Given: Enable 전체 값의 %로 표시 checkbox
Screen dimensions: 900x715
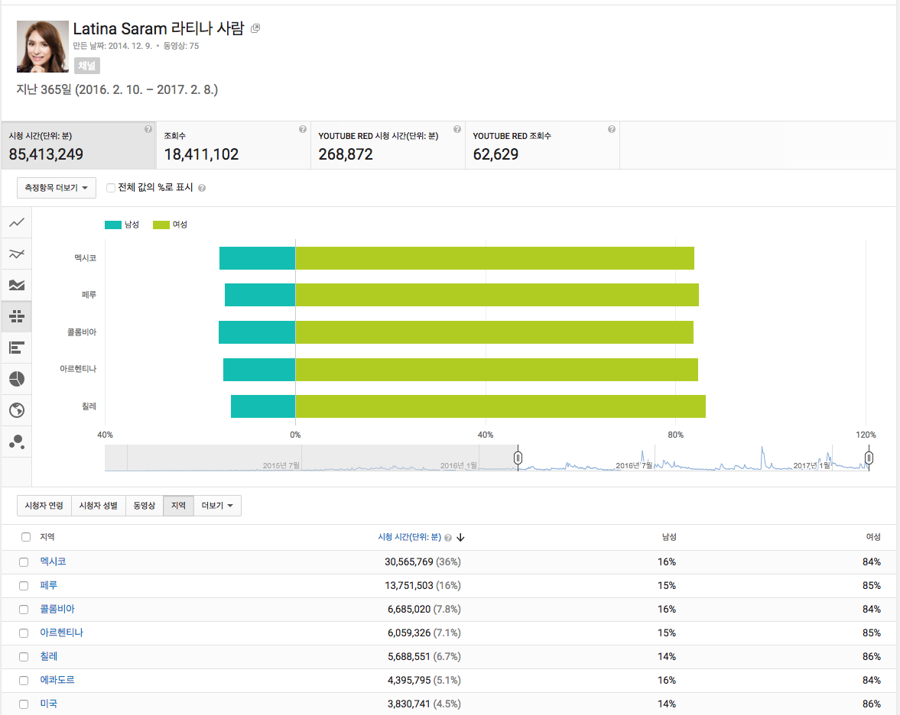Looking at the screenshot, I should (x=111, y=188).
